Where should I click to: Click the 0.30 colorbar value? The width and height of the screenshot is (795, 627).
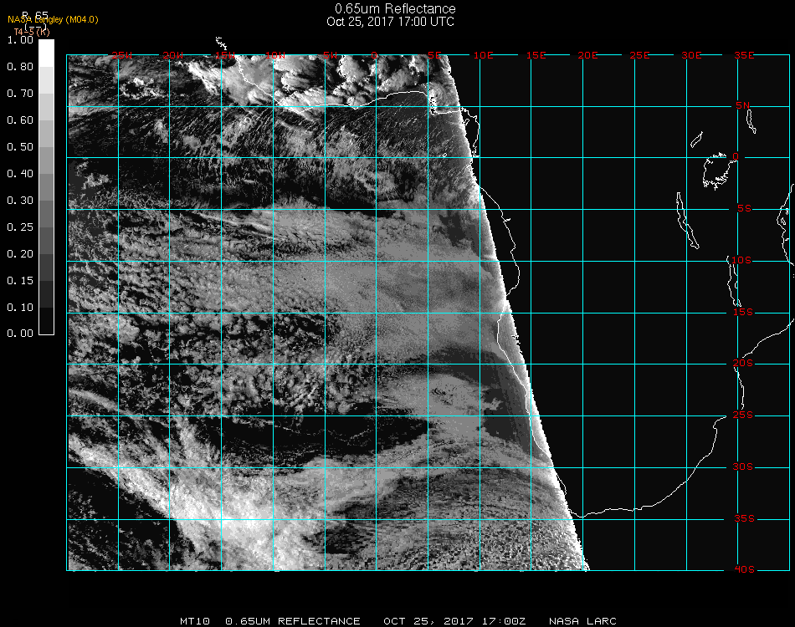point(20,201)
